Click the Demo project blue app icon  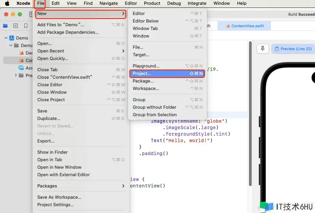coord(12,38)
